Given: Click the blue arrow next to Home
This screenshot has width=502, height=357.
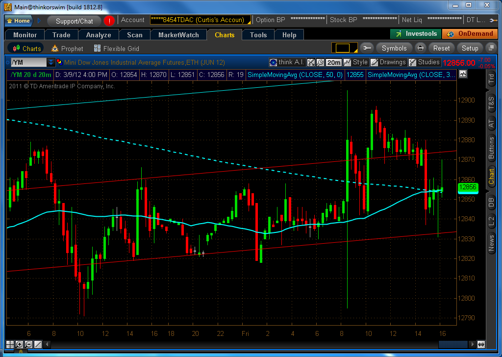Looking at the screenshot, I should click(x=39, y=21).
